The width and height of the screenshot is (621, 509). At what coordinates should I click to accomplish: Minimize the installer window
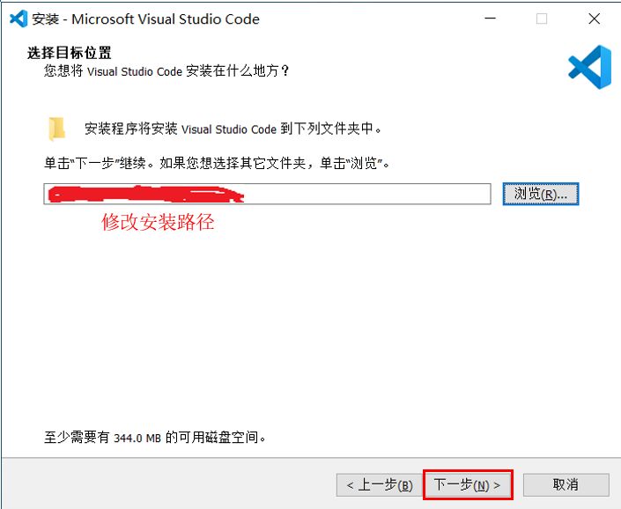pos(491,18)
